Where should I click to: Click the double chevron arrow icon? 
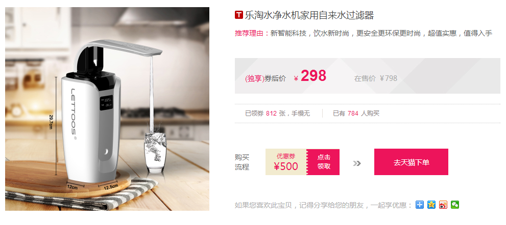(356, 163)
